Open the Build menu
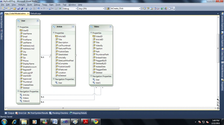The height and width of the screenshot is (125, 224). pyautogui.click(x=30, y=5)
